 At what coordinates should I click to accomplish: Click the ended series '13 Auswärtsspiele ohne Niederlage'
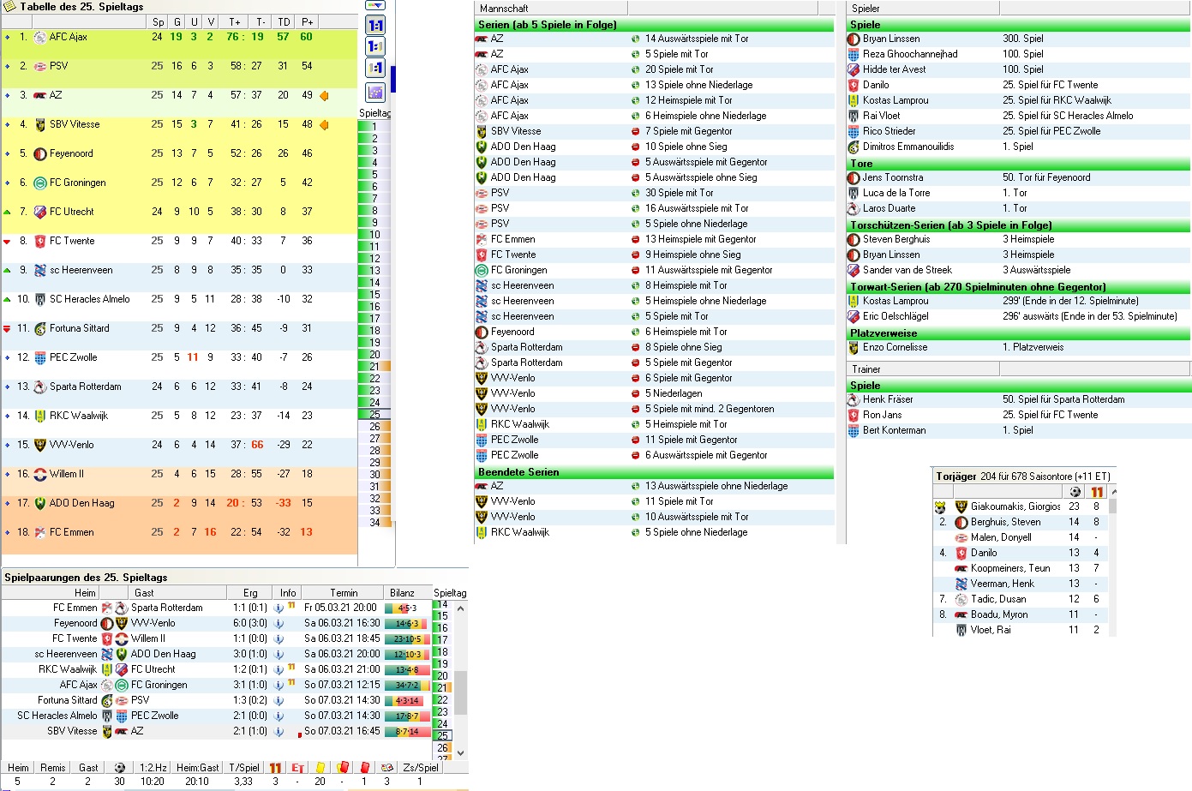(x=716, y=486)
